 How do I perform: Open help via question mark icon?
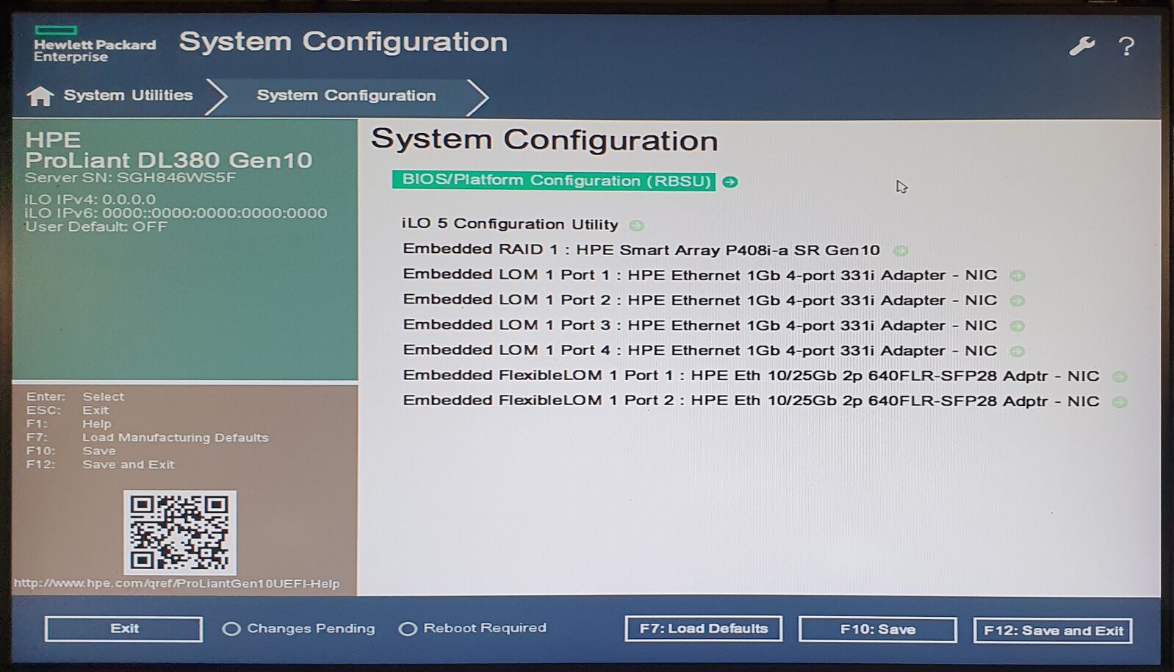[x=1126, y=47]
